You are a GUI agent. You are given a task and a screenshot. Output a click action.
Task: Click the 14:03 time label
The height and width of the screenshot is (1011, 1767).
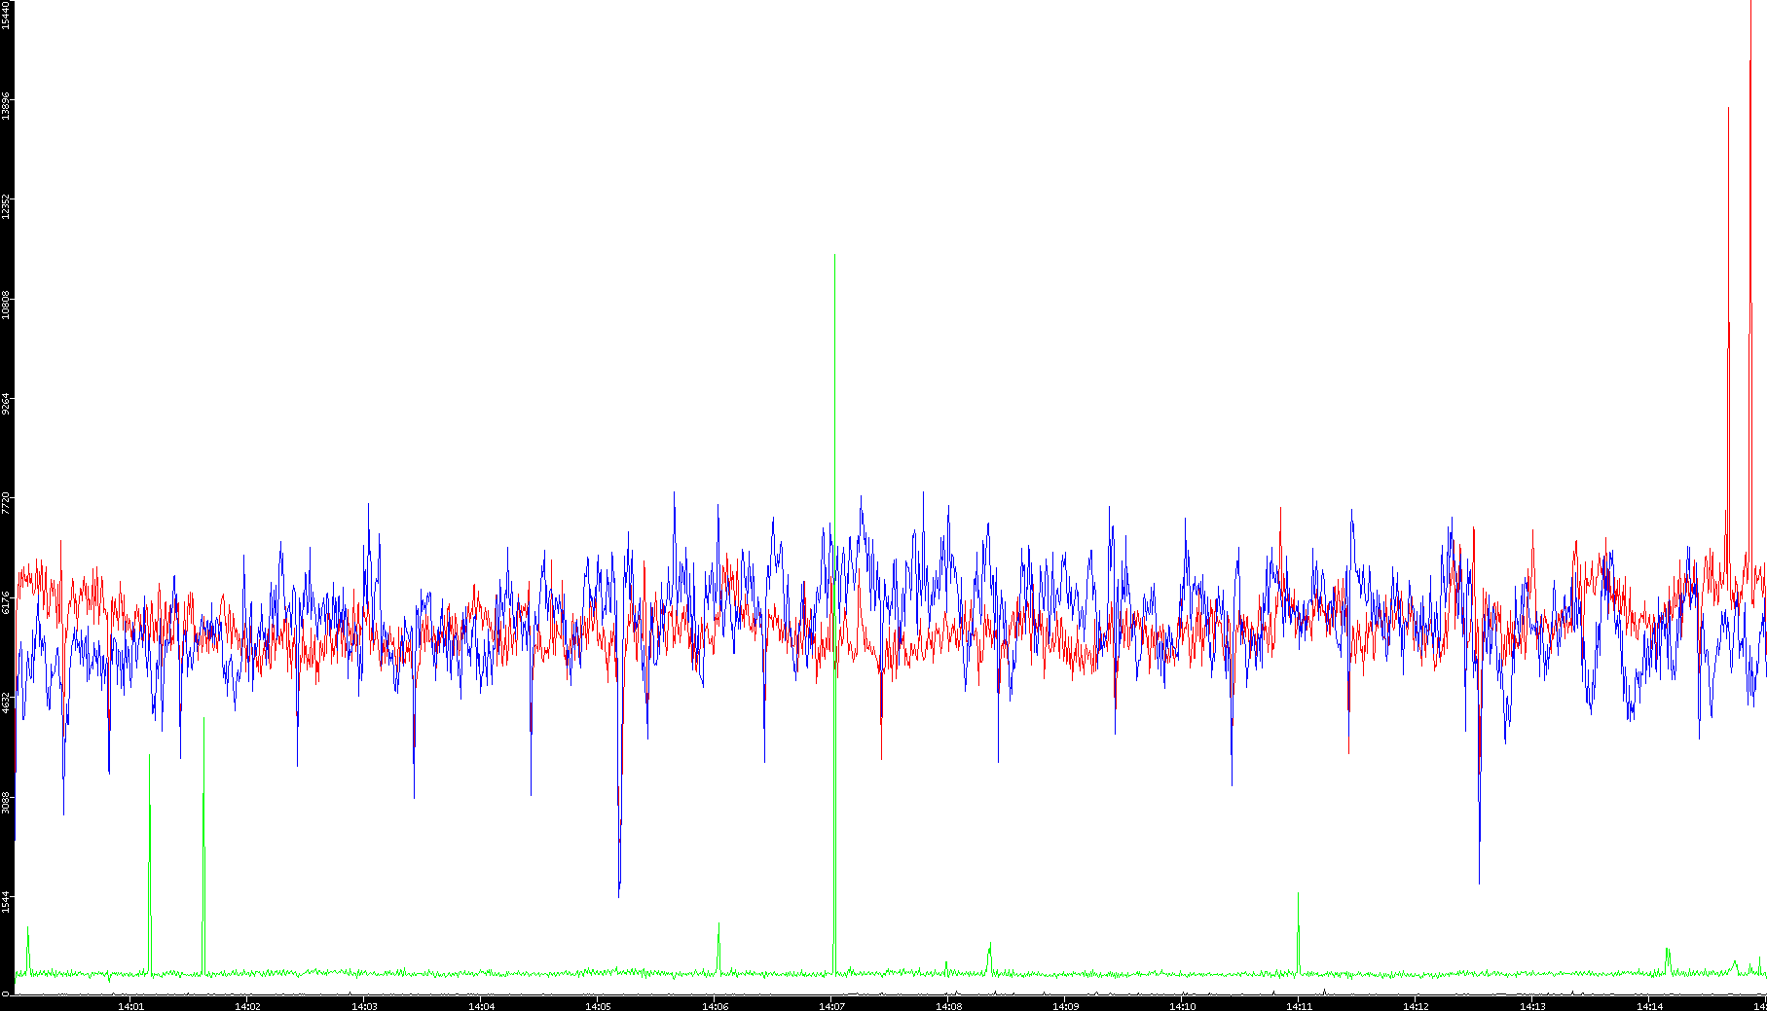pos(364,1006)
